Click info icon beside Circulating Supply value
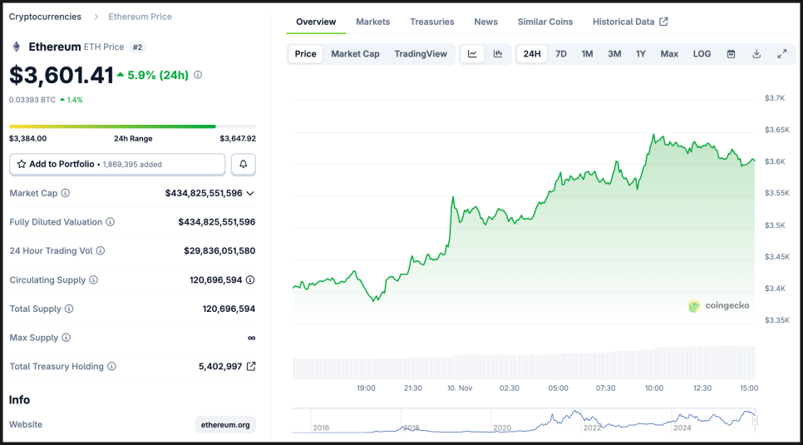803x445 pixels. 250,280
